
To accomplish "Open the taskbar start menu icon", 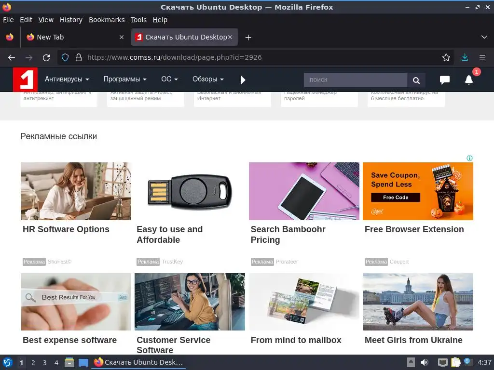I will [x=8, y=362].
